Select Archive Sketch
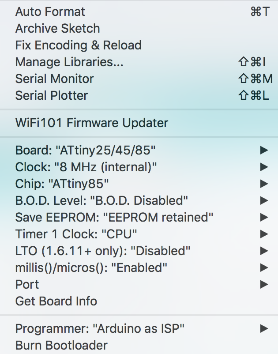 tap(57, 28)
